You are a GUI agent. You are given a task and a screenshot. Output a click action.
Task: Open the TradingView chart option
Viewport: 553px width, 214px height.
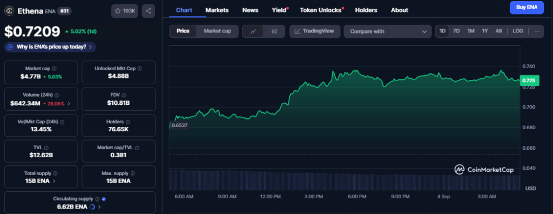tap(315, 31)
